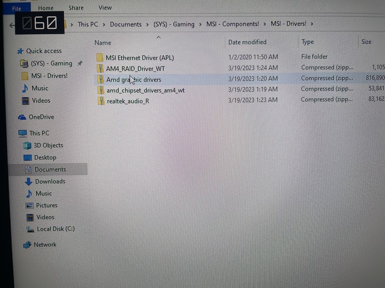The height and width of the screenshot is (288, 385).
Task: Click the 3/19/2023 1:19 AM date cell
Action: point(253,89)
